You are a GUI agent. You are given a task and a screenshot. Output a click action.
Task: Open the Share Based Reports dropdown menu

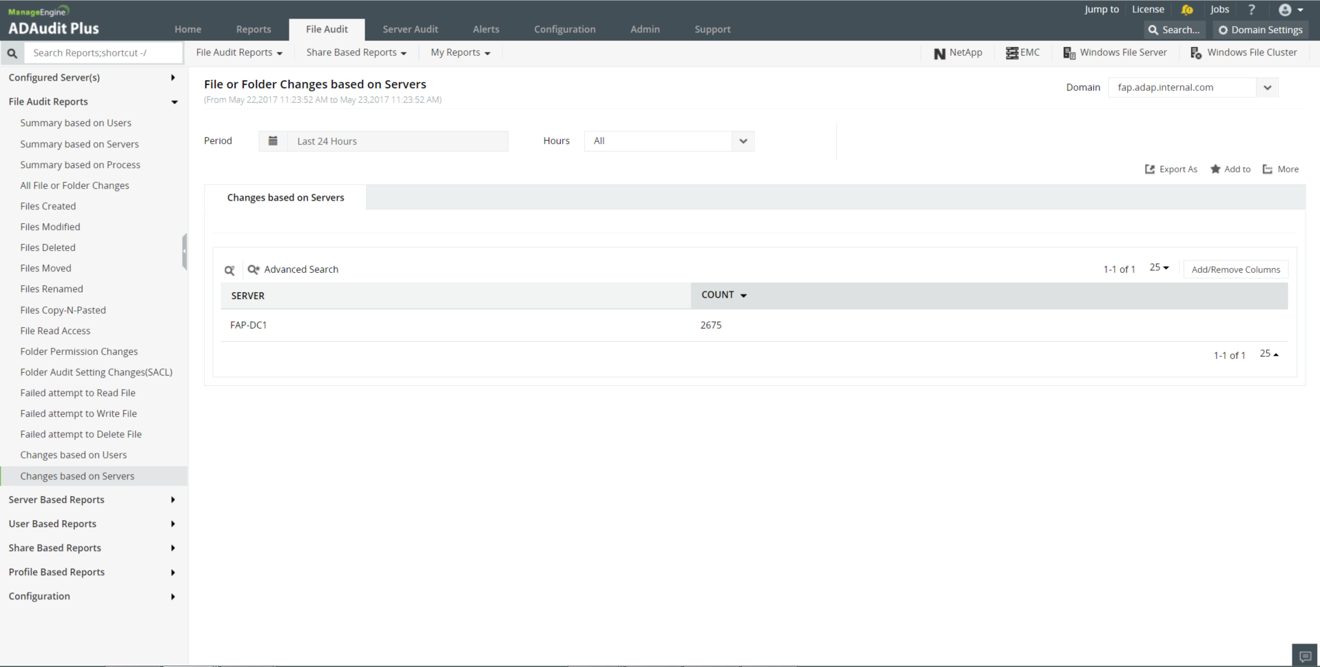(356, 52)
